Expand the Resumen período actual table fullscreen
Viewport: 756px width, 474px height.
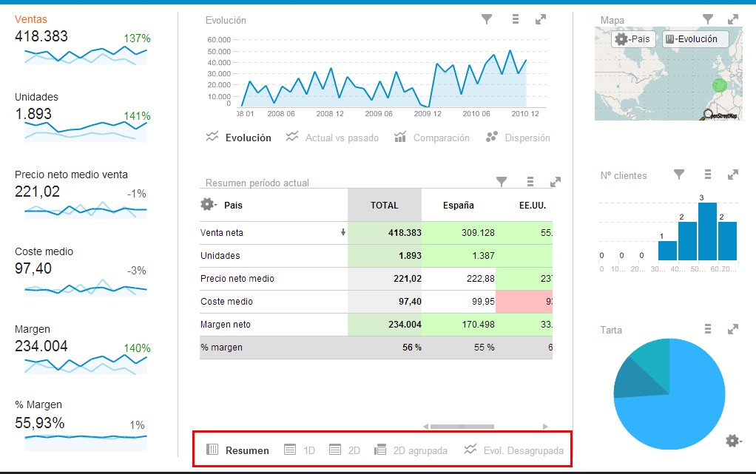[x=556, y=181]
